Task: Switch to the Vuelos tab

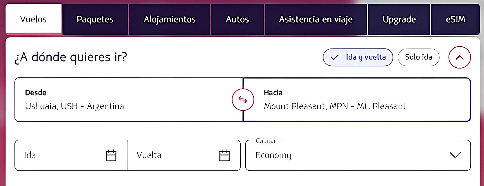Action: click(33, 19)
